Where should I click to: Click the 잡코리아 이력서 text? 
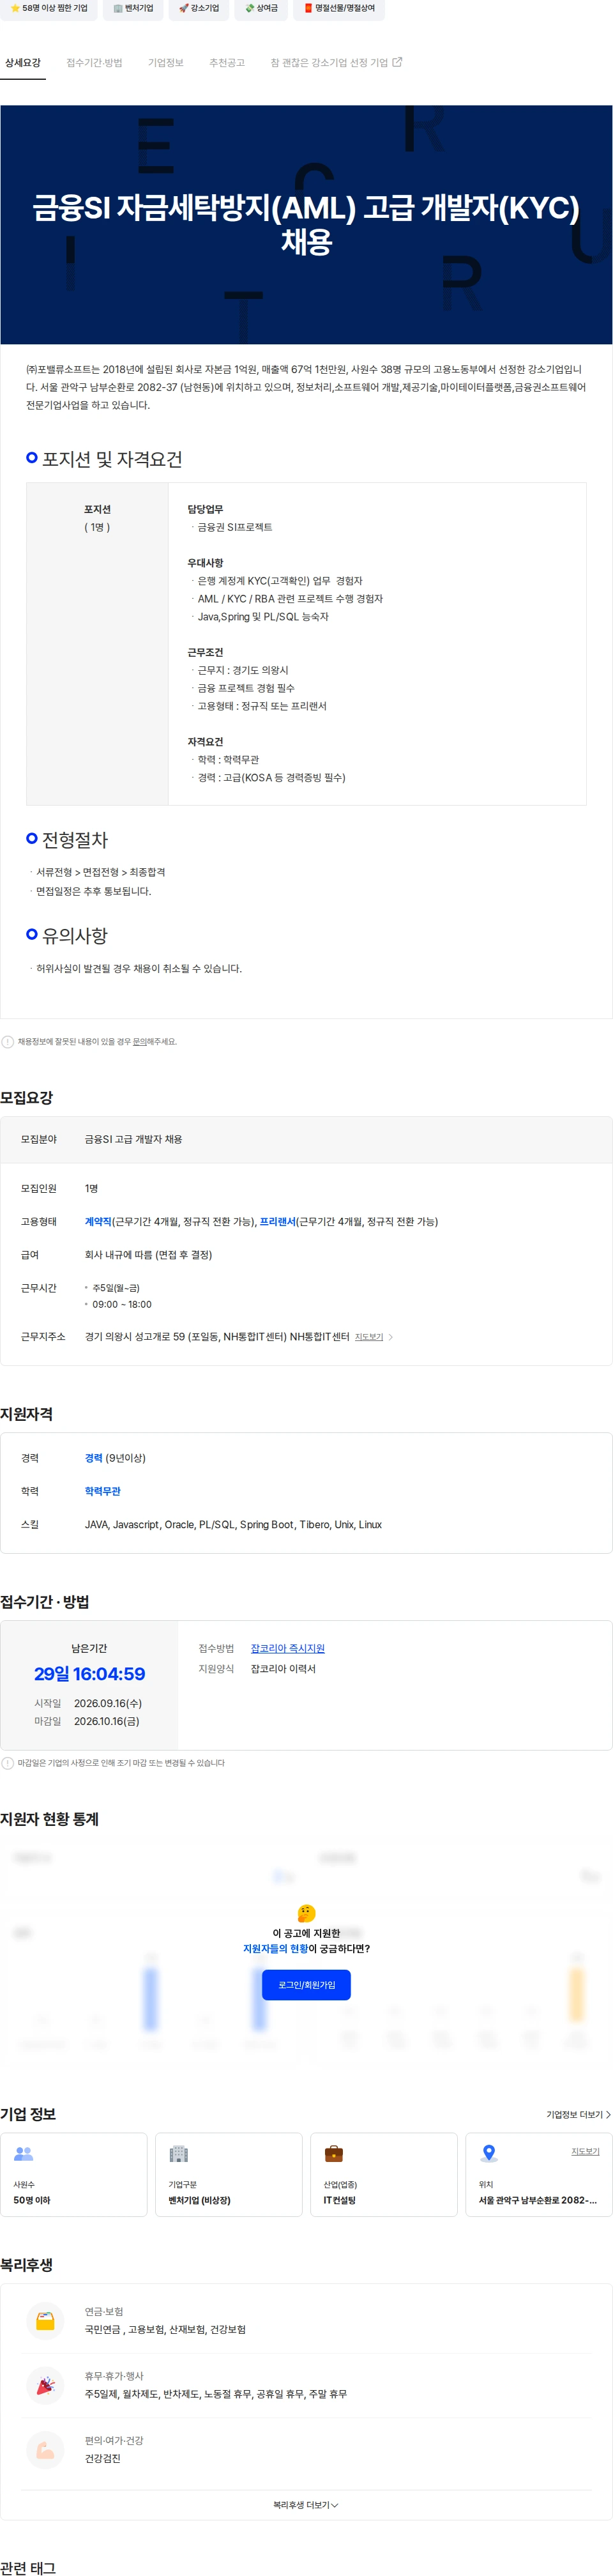[x=283, y=1669]
